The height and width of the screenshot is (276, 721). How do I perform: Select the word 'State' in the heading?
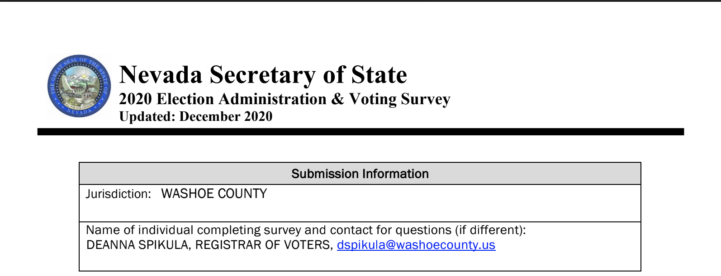pyautogui.click(x=379, y=75)
